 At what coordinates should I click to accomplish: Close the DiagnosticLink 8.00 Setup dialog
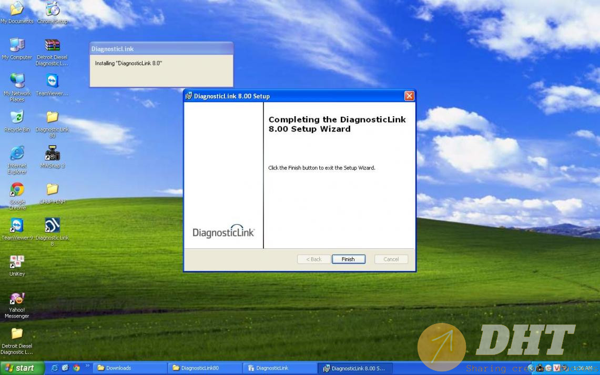click(409, 96)
